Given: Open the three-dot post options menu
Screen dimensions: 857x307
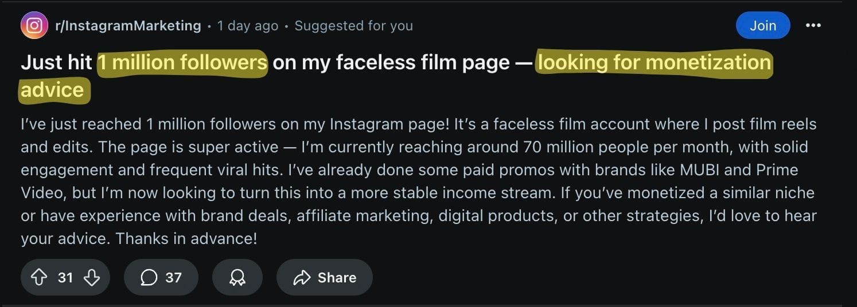Looking at the screenshot, I should click(813, 26).
